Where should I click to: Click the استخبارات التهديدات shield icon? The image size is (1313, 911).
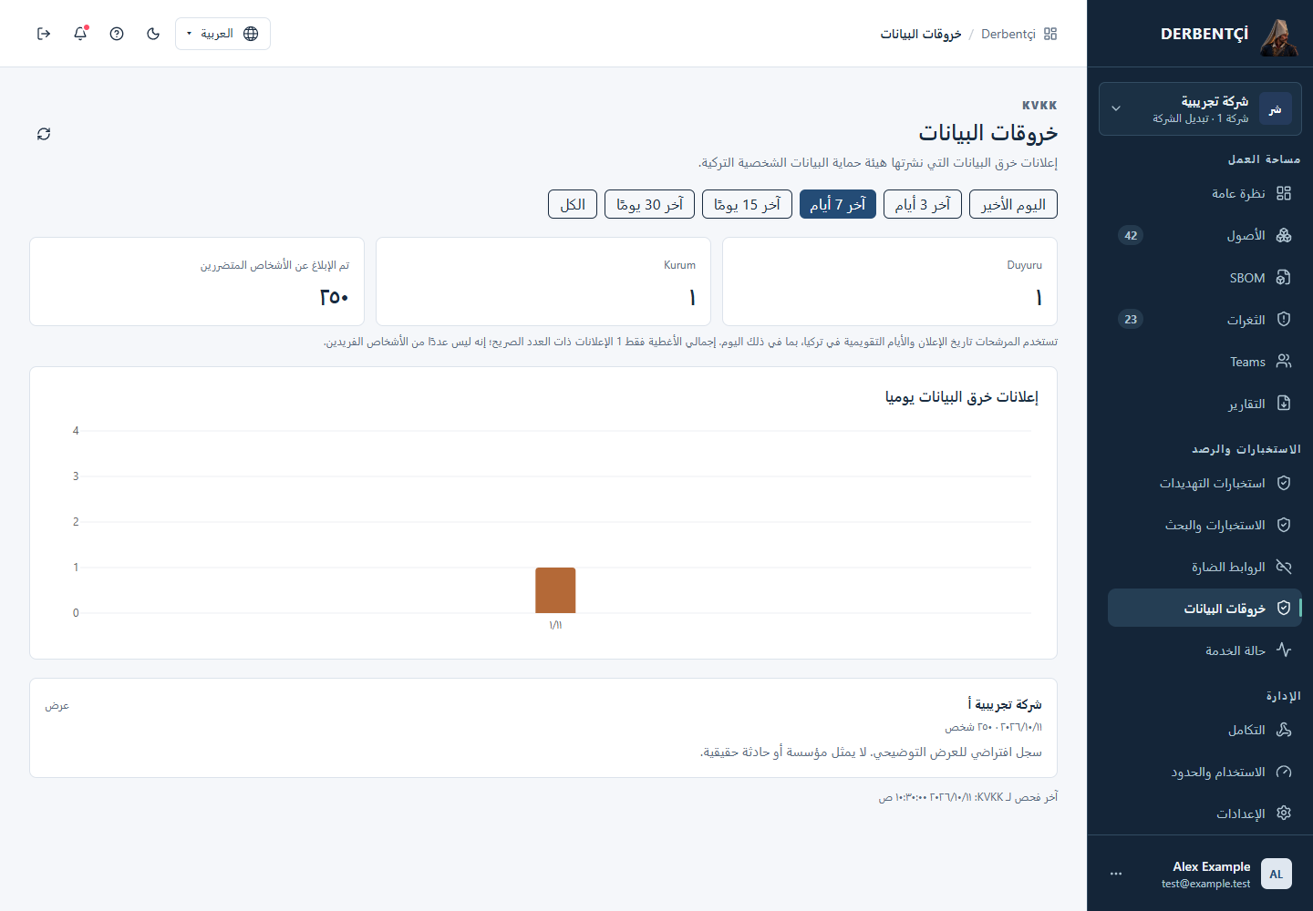(x=1284, y=483)
